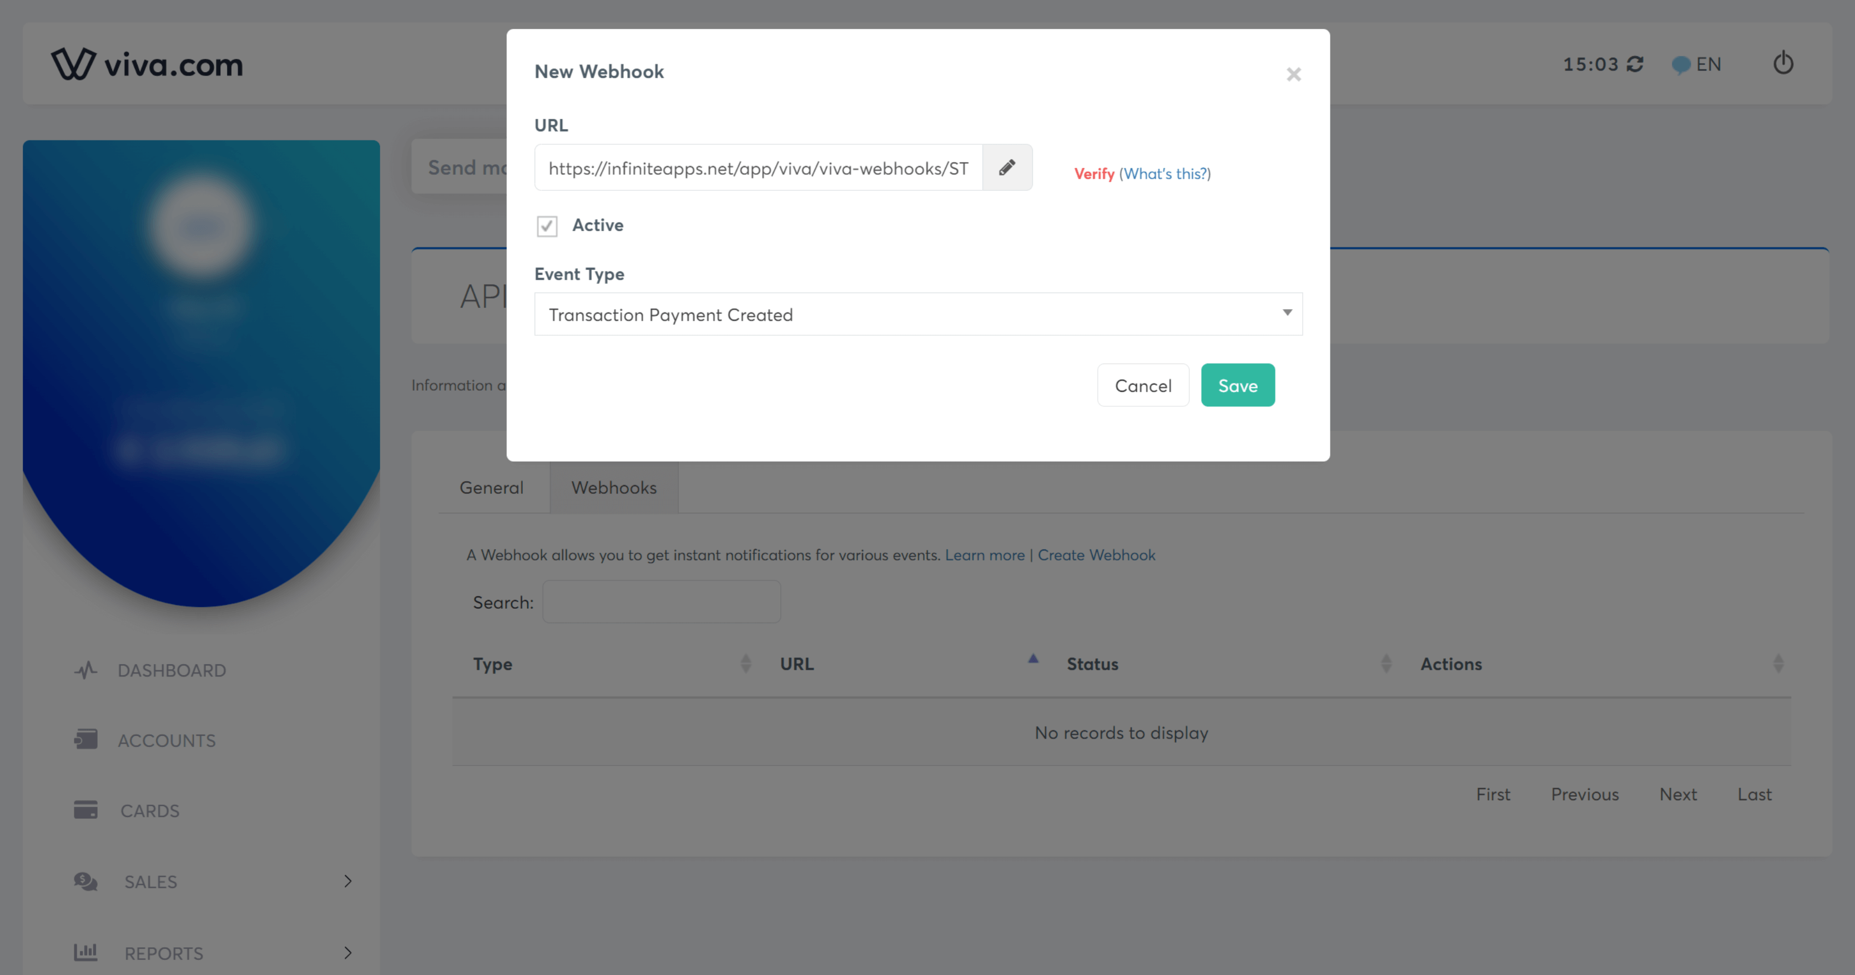Expand the Reports menu chevron
1855x975 pixels.
point(348,952)
